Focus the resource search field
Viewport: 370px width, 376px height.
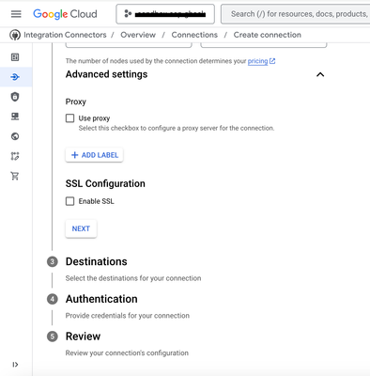click(x=296, y=14)
